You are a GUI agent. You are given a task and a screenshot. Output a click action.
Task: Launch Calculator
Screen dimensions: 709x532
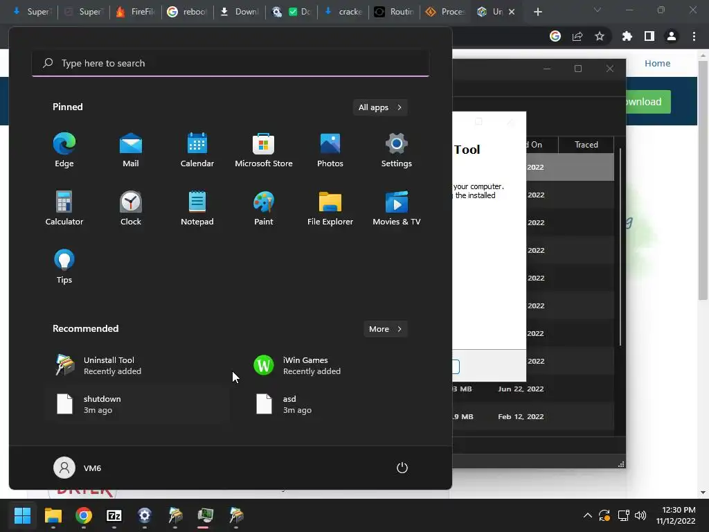64,209
